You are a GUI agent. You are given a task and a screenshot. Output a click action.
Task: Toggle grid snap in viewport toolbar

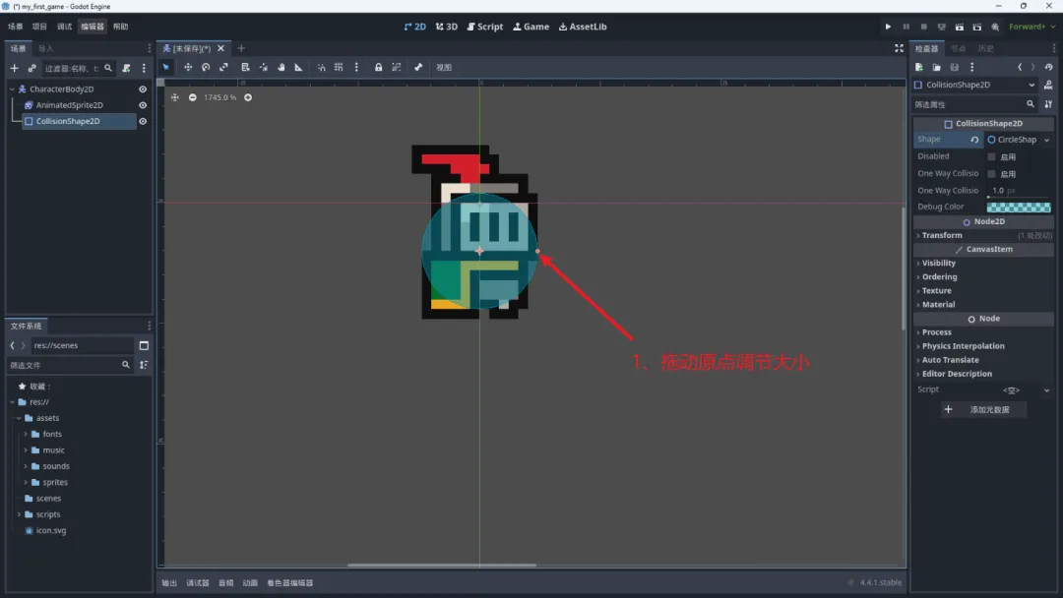[x=339, y=67]
